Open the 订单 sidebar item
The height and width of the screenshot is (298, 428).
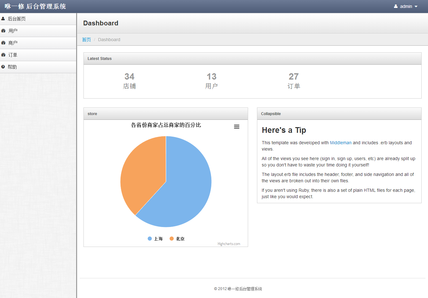click(38, 55)
